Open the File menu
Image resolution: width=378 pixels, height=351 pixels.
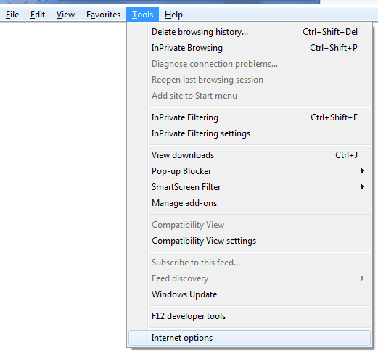tap(12, 15)
